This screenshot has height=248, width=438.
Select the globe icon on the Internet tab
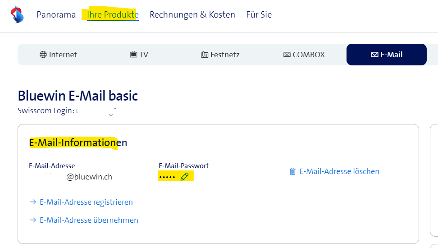[43, 55]
